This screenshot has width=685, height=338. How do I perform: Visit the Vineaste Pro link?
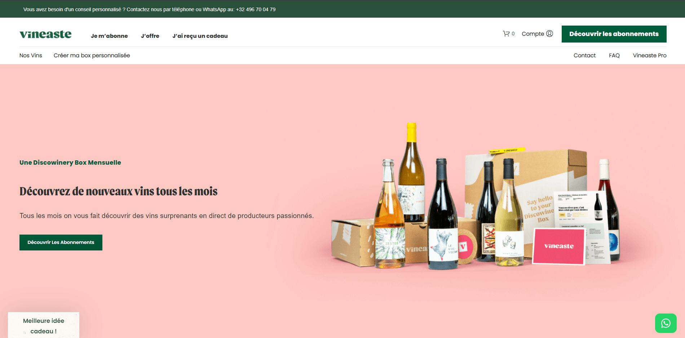click(x=650, y=55)
